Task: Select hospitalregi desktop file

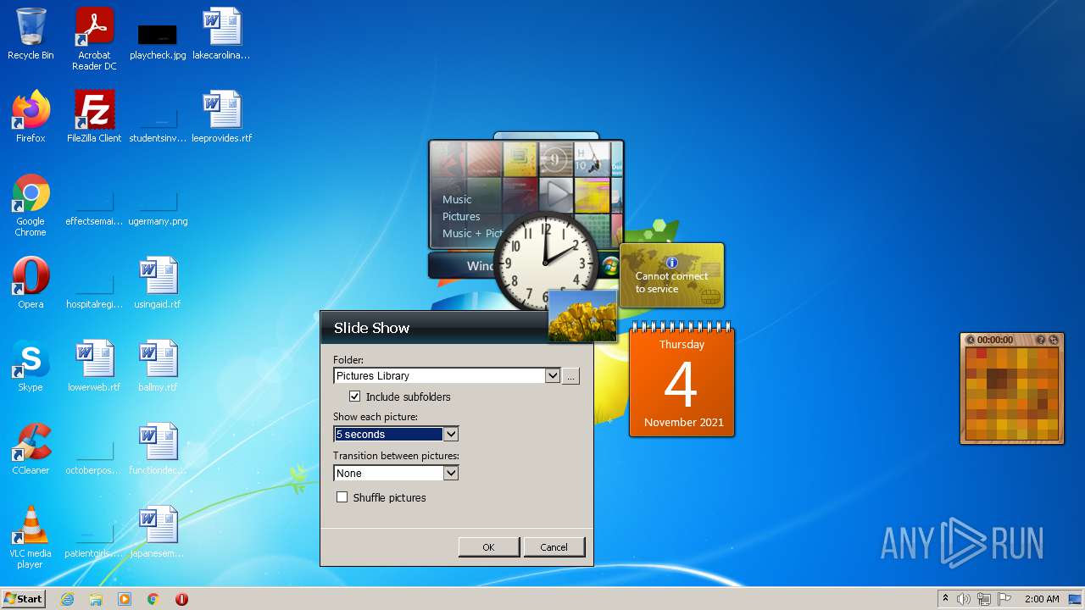Action: 94,288
